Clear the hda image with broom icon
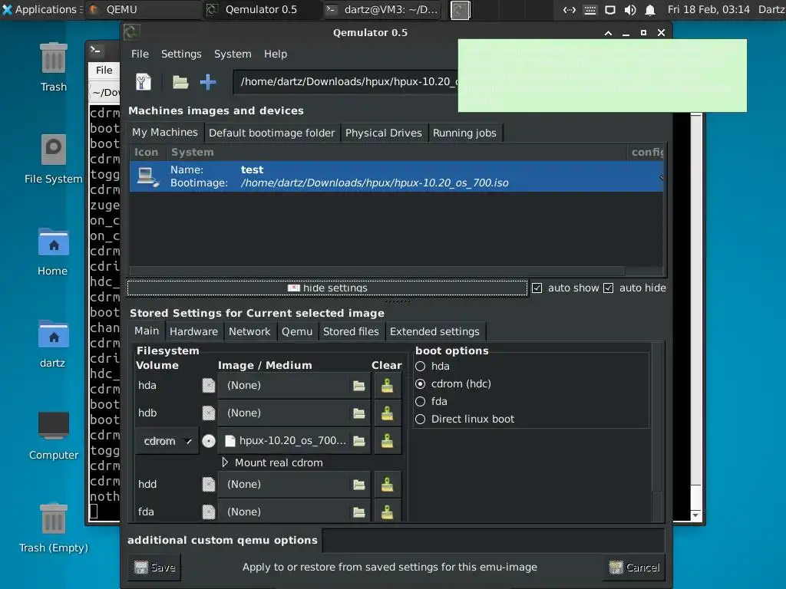This screenshot has height=589, width=786. tap(387, 386)
